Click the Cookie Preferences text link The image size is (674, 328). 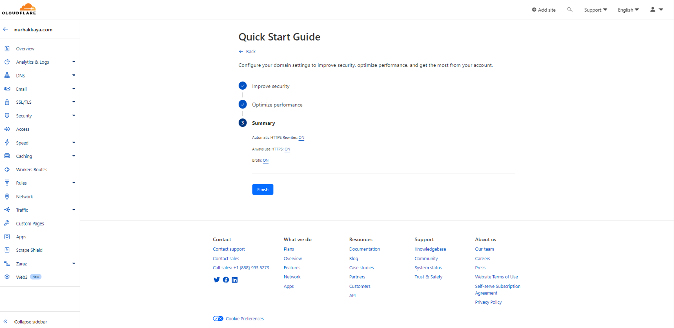(245, 319)
